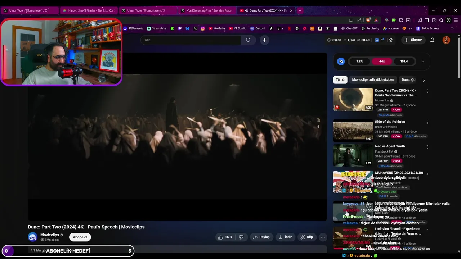Viewport: 461px width, 259px height.
Task: Open Perplexity bookmark
Action: click(x=370, y=28)
